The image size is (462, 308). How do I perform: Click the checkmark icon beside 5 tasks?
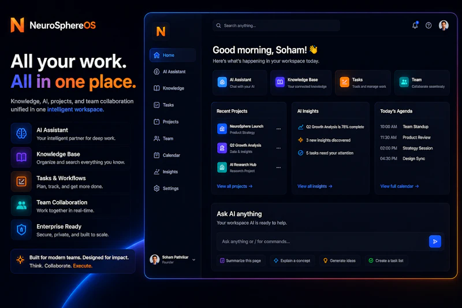click(300, 153)
